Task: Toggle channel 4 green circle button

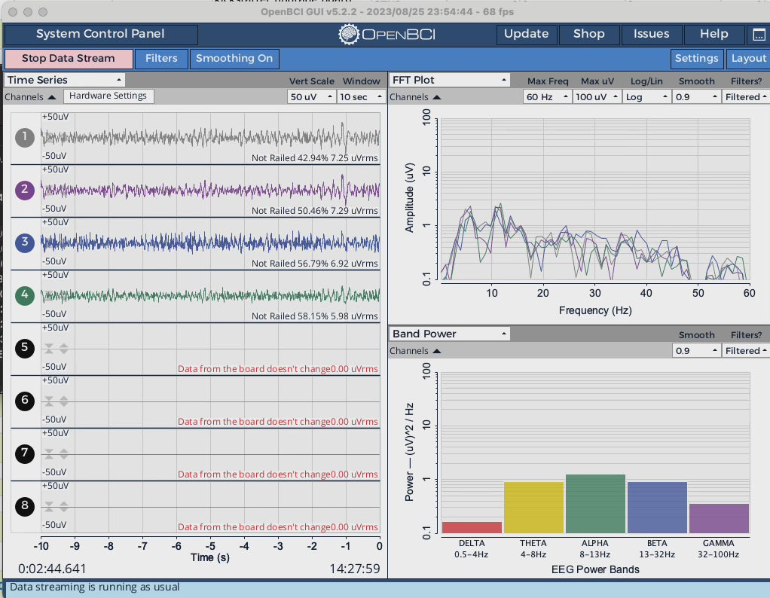Action: [x=25, y=295]
